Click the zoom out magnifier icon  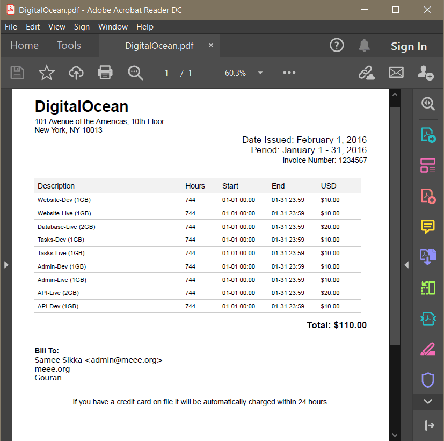click(135, 73)
